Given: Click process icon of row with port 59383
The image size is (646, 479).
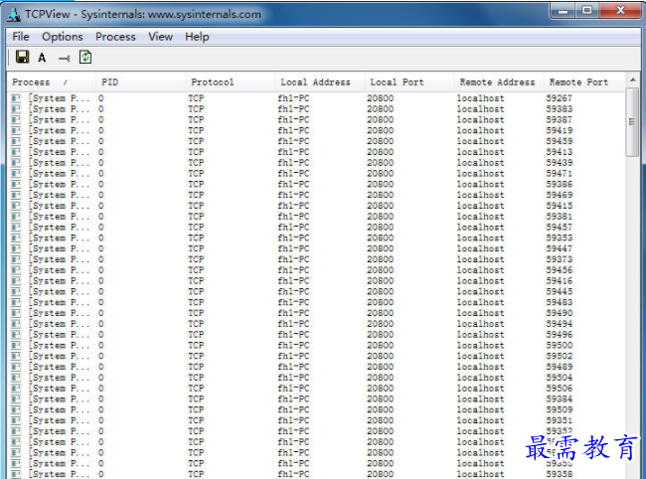Looking at the screenshot, I should [x=16, y=109].
